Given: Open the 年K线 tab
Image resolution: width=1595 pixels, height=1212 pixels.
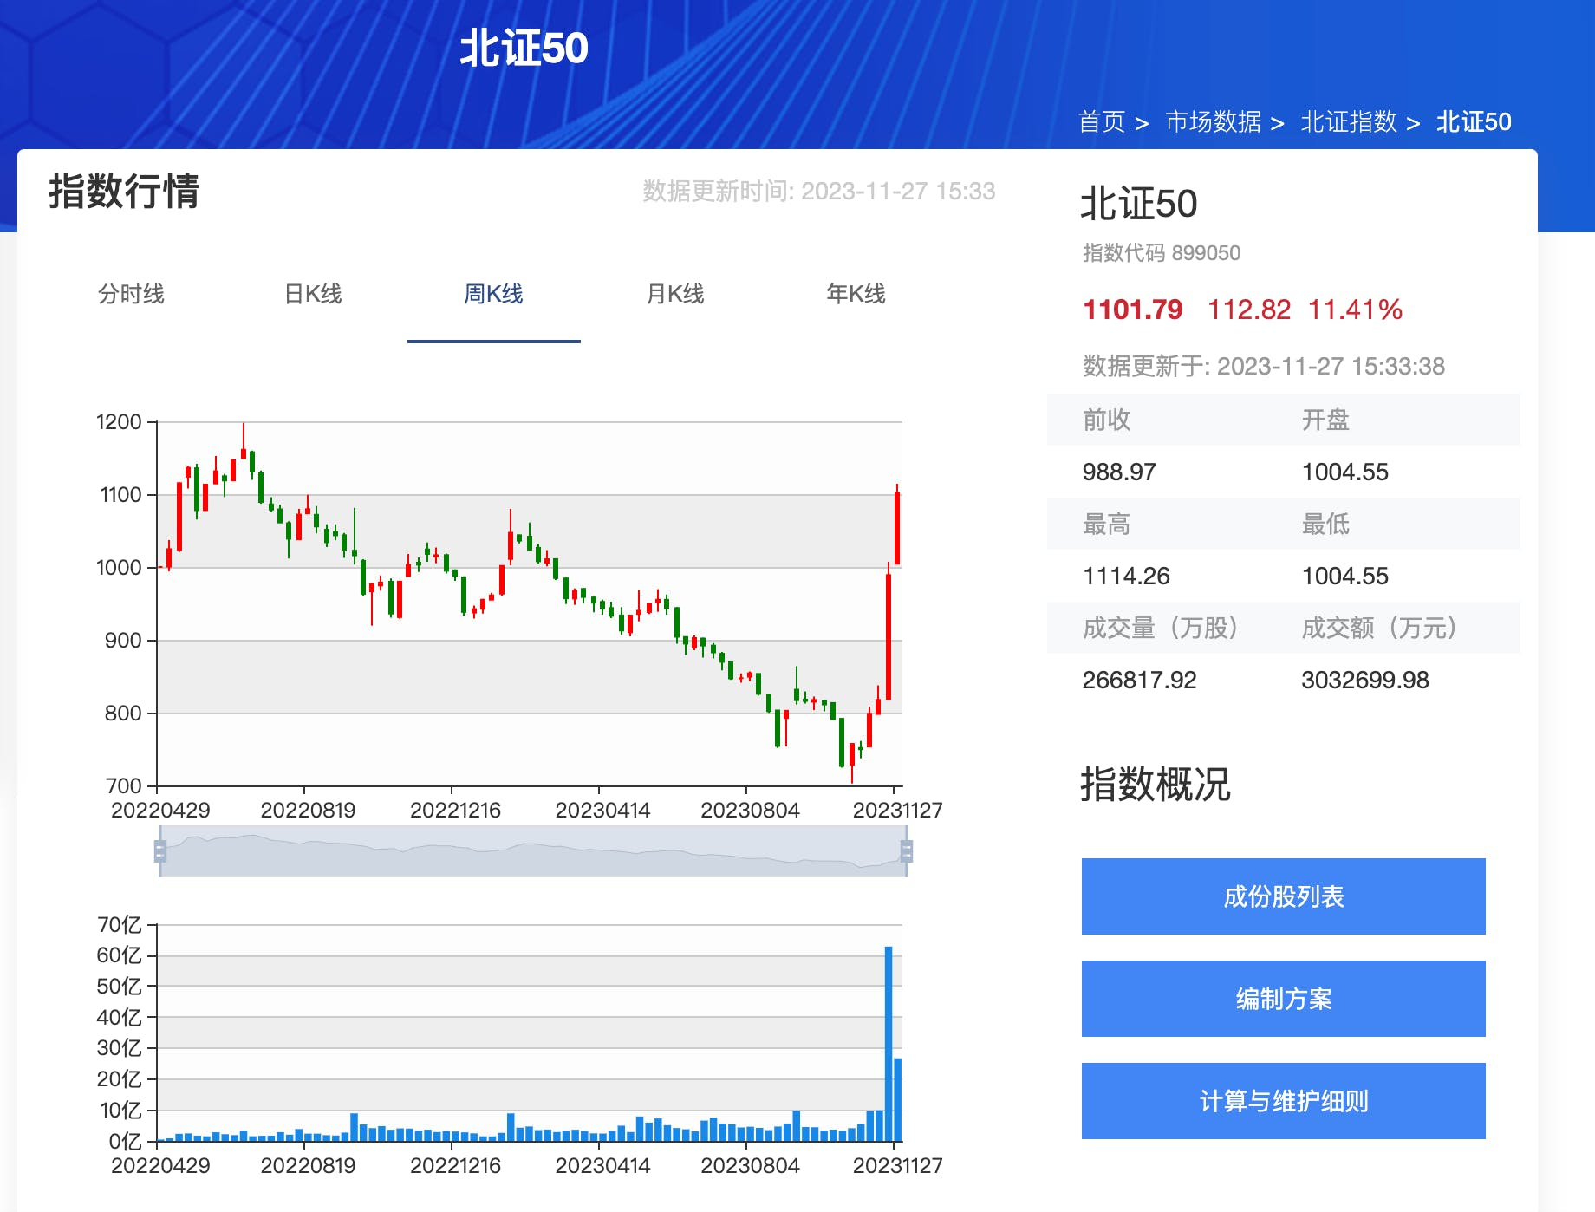Looking at the screenshot, I should point(856,294).
